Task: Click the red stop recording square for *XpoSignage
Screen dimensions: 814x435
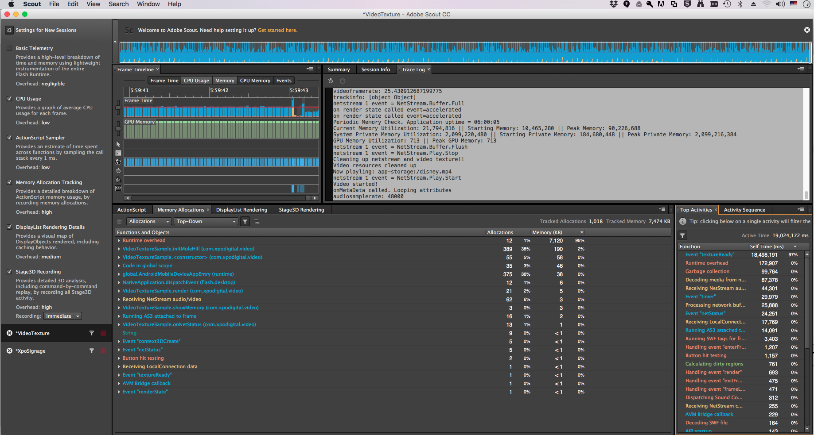Action: pyautogui.click(x=104, y=350)
